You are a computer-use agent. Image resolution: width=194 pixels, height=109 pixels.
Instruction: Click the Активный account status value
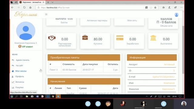(x=169, y=64)
